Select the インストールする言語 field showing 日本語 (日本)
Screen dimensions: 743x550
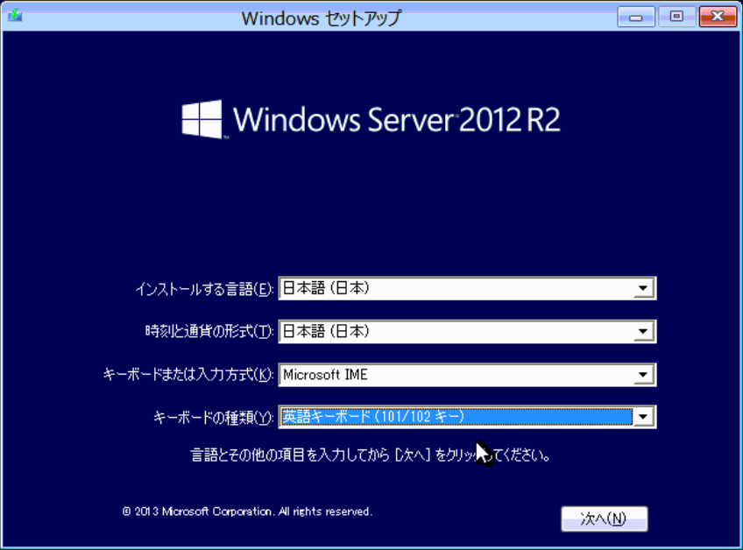467,288
